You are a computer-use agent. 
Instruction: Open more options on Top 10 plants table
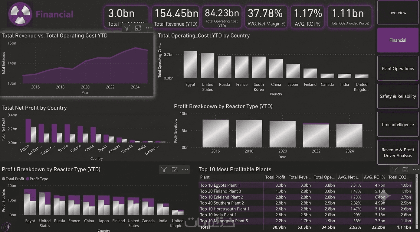(x=416, y=169)
